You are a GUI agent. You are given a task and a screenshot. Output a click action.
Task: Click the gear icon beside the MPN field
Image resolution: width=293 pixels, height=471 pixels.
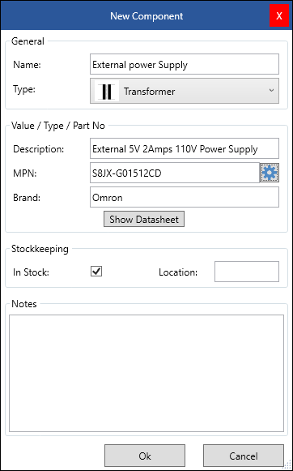[x=270, y=173]
